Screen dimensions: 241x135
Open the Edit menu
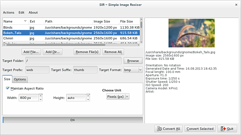click(21, 12)
